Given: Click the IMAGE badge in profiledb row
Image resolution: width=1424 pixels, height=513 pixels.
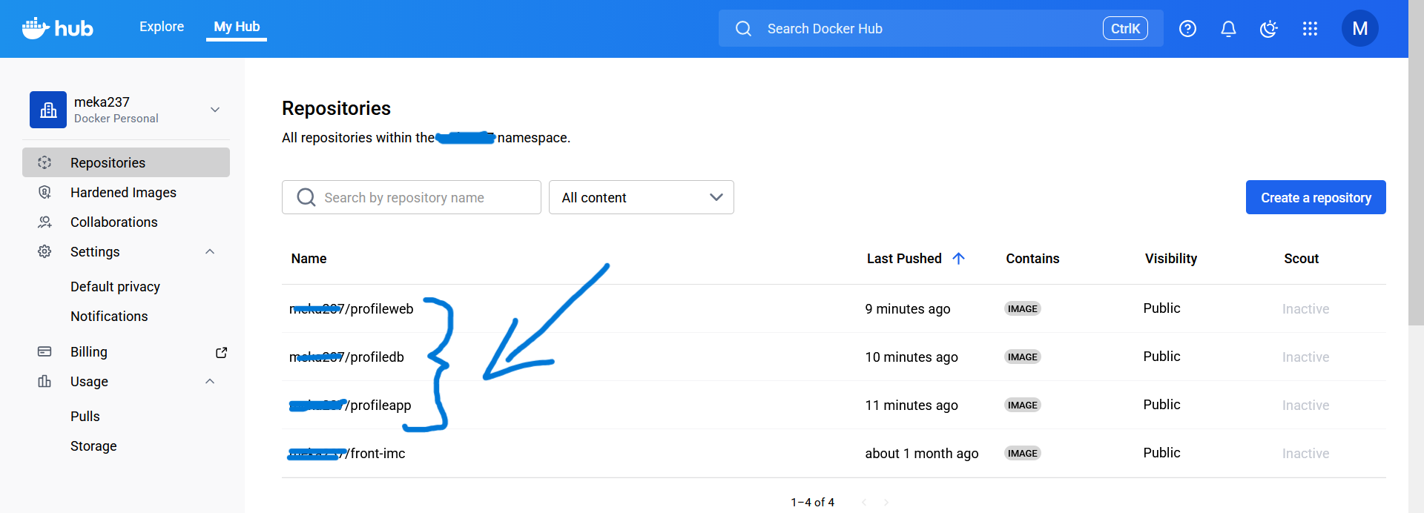Looking at the screenshot, I should point(1023,357).
